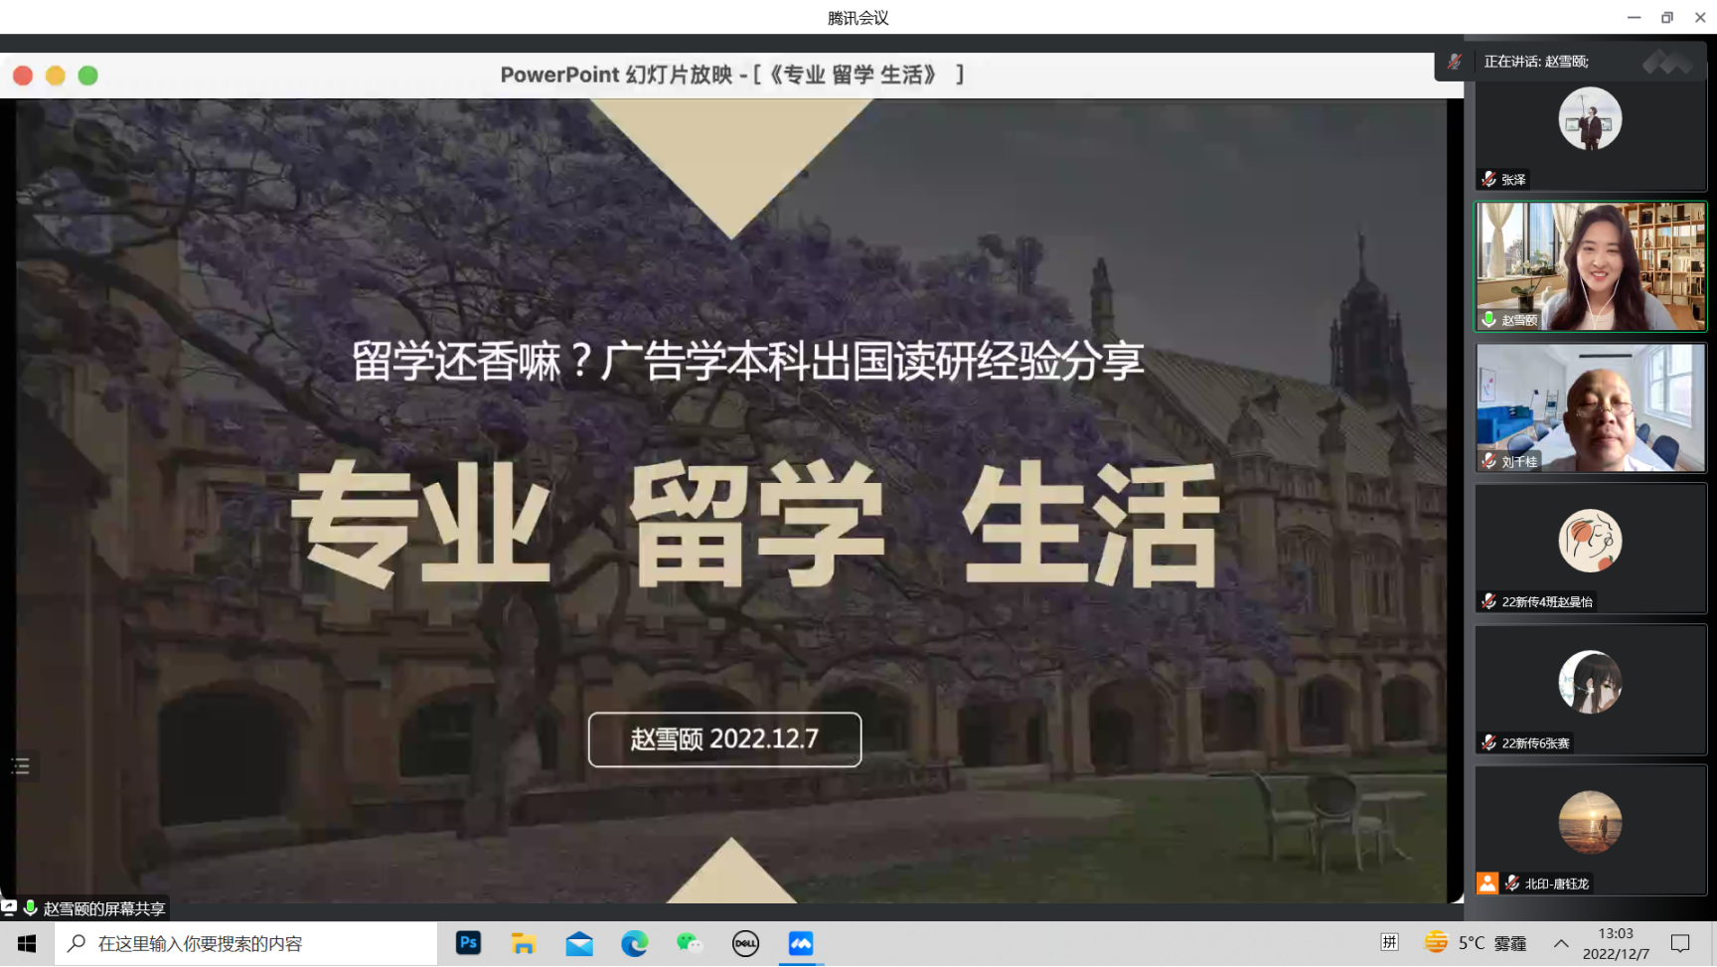Click the 赵雪颐 2022.12.7 box on slide
Image resolution: width=1717 pixels, height=967 pixels.
pyautogui.click(x=724, y=739)
